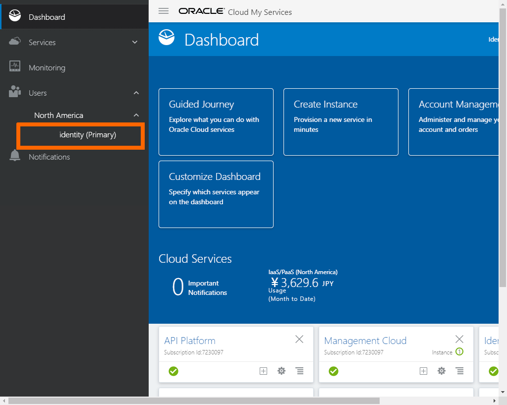The height and width of the screenshot is (405, 507).
Task: Click the Dashboard icon in sidebar
Action: (15, 15)
